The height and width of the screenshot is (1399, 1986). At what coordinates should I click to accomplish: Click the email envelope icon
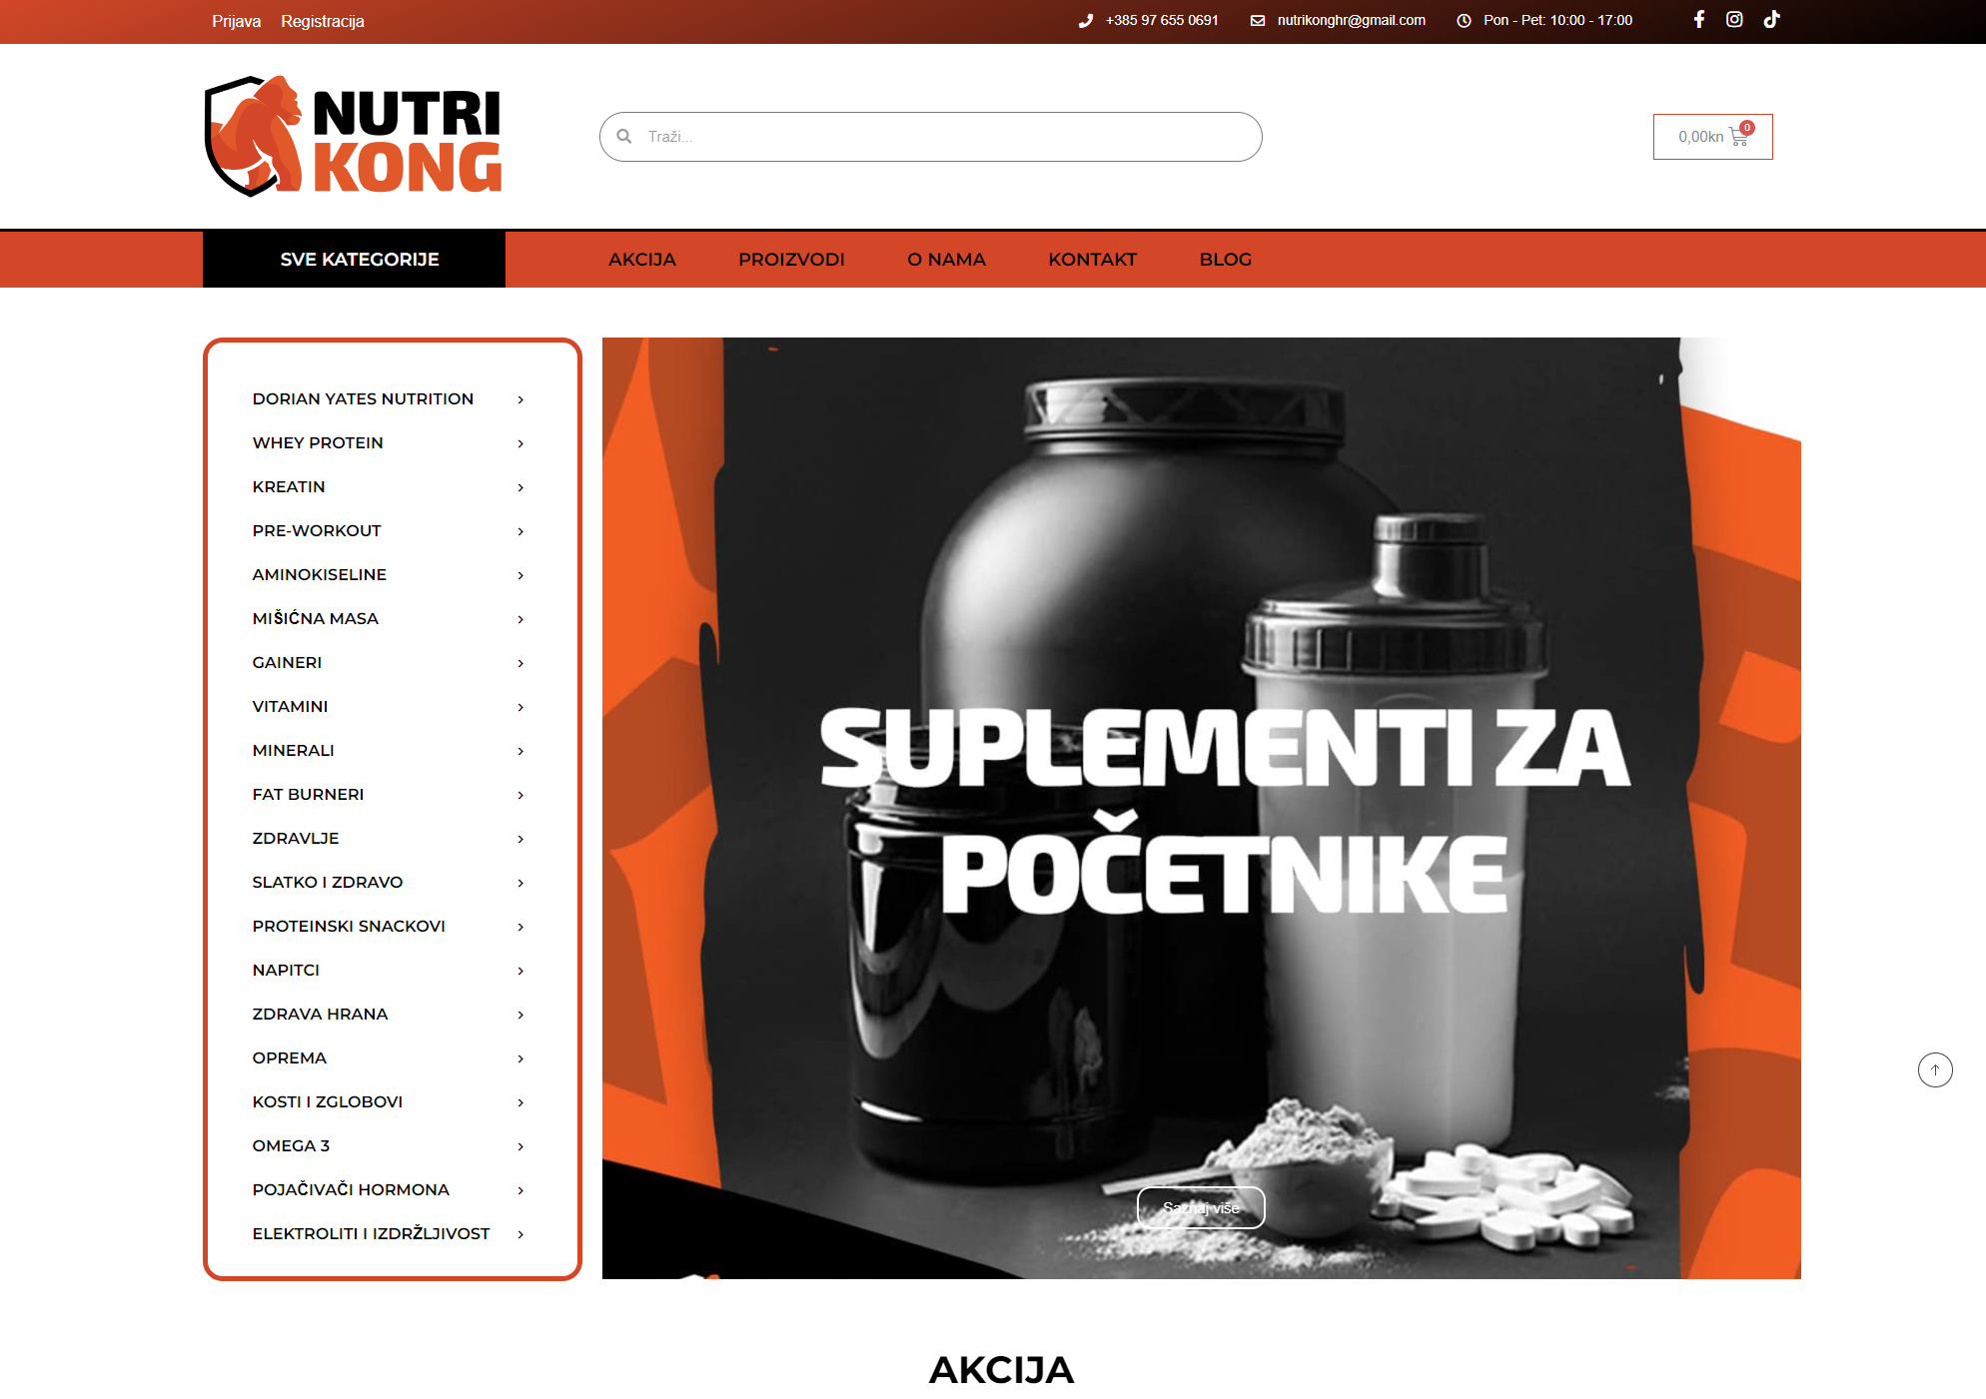pos(1258,21)
